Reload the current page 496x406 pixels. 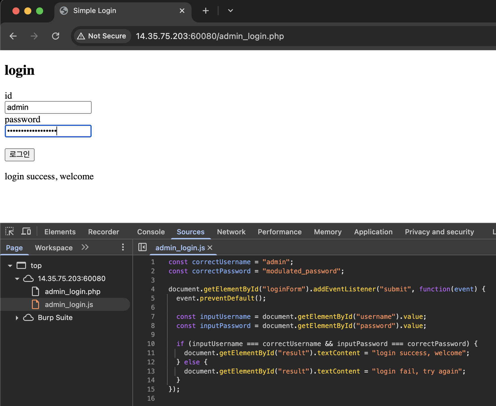click(x=56, y=36)
